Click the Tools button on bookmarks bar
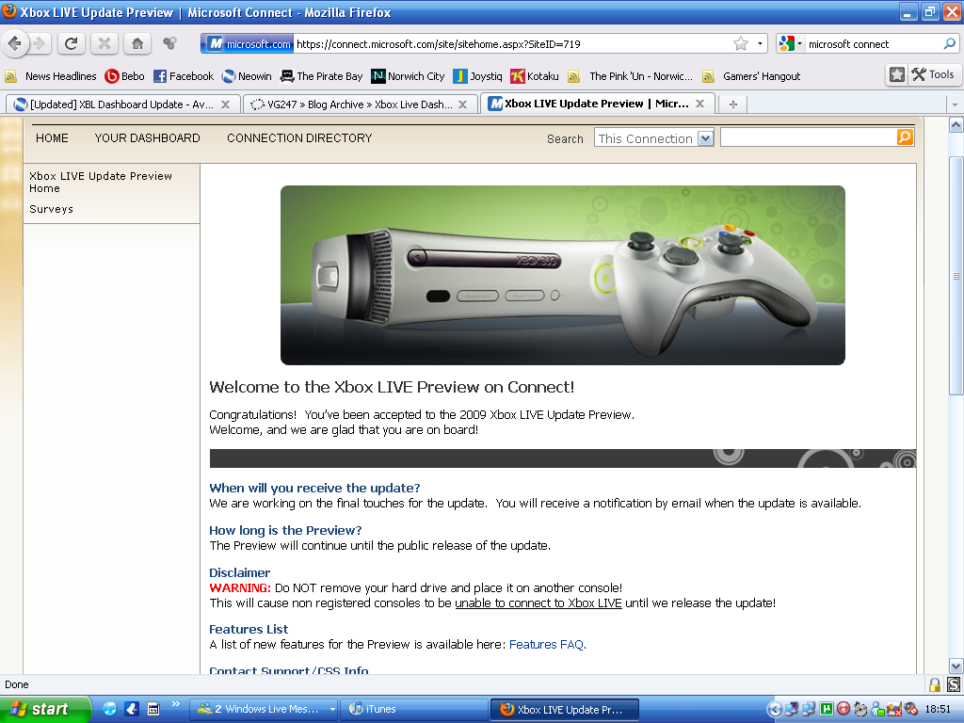The image size is (964, 723). (x=932, y=74)
